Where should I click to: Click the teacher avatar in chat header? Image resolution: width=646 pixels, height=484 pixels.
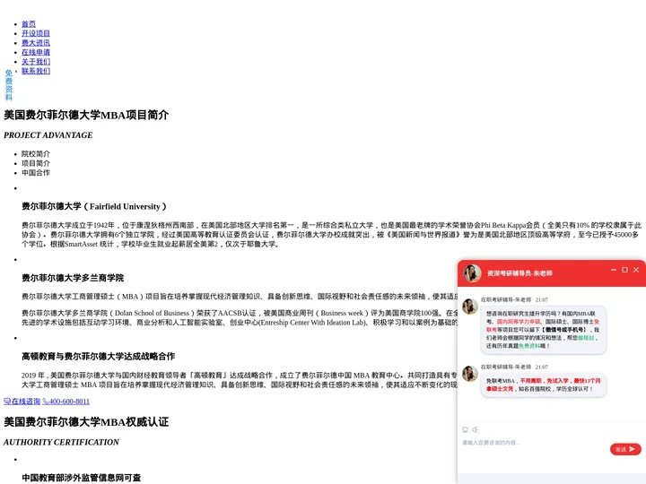coord(472,273)
